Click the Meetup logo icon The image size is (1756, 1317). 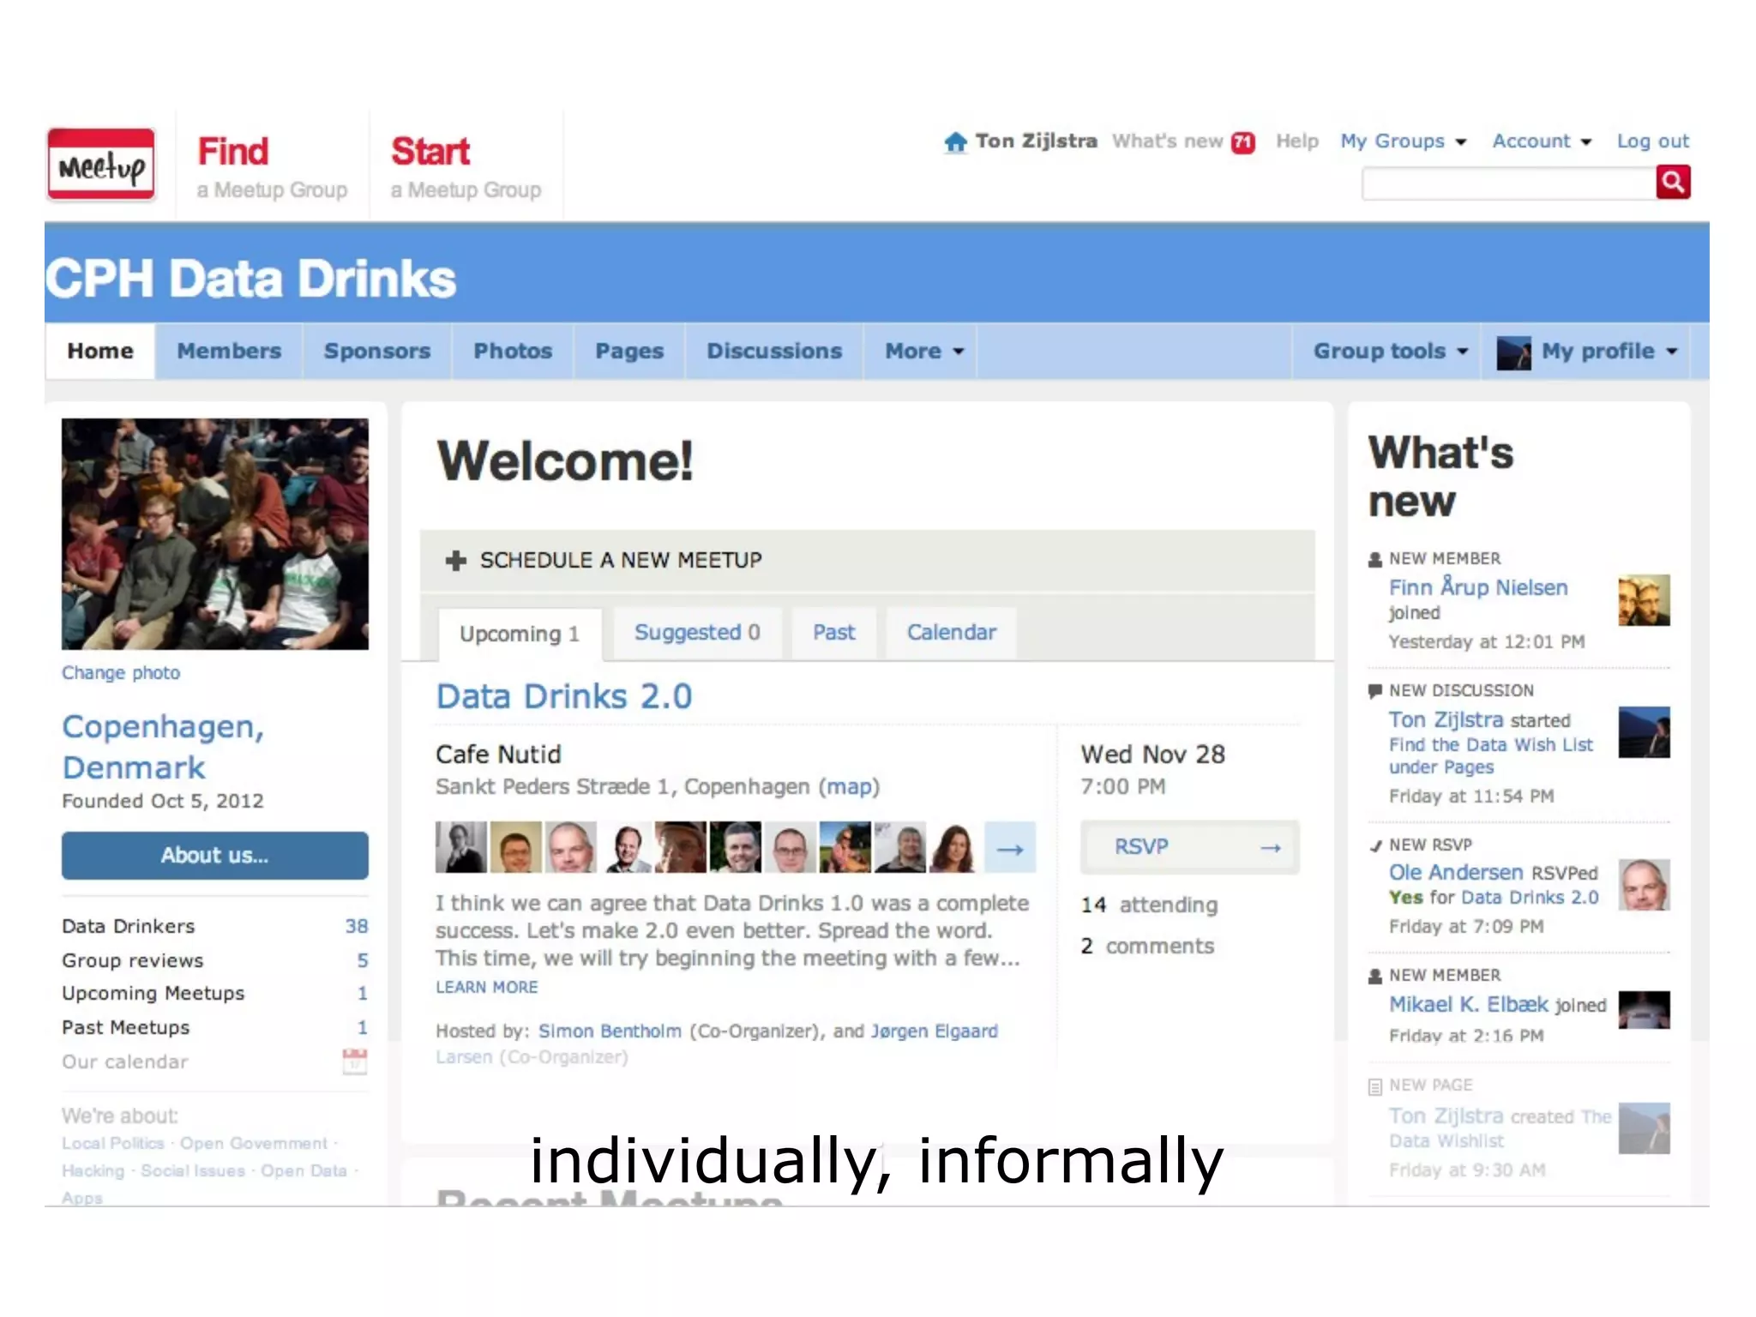(x=101, y=165)
